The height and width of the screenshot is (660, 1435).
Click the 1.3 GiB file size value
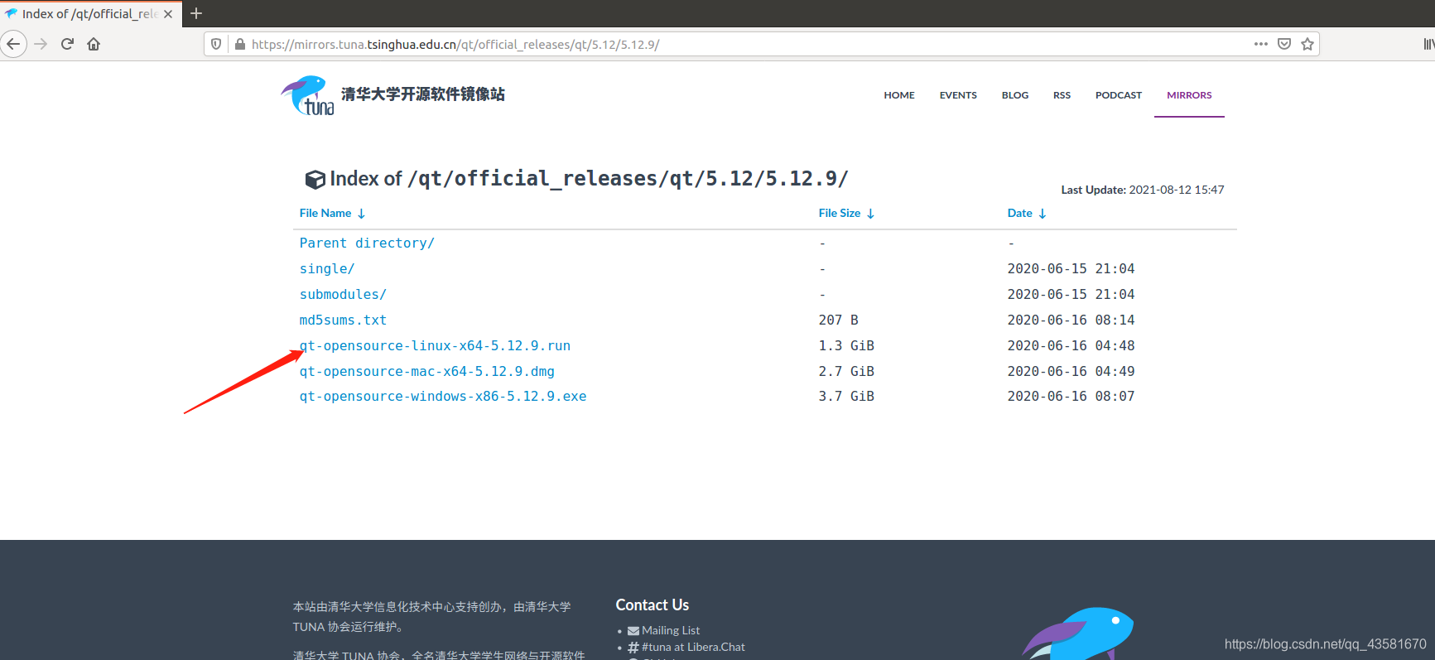[846, 345]
